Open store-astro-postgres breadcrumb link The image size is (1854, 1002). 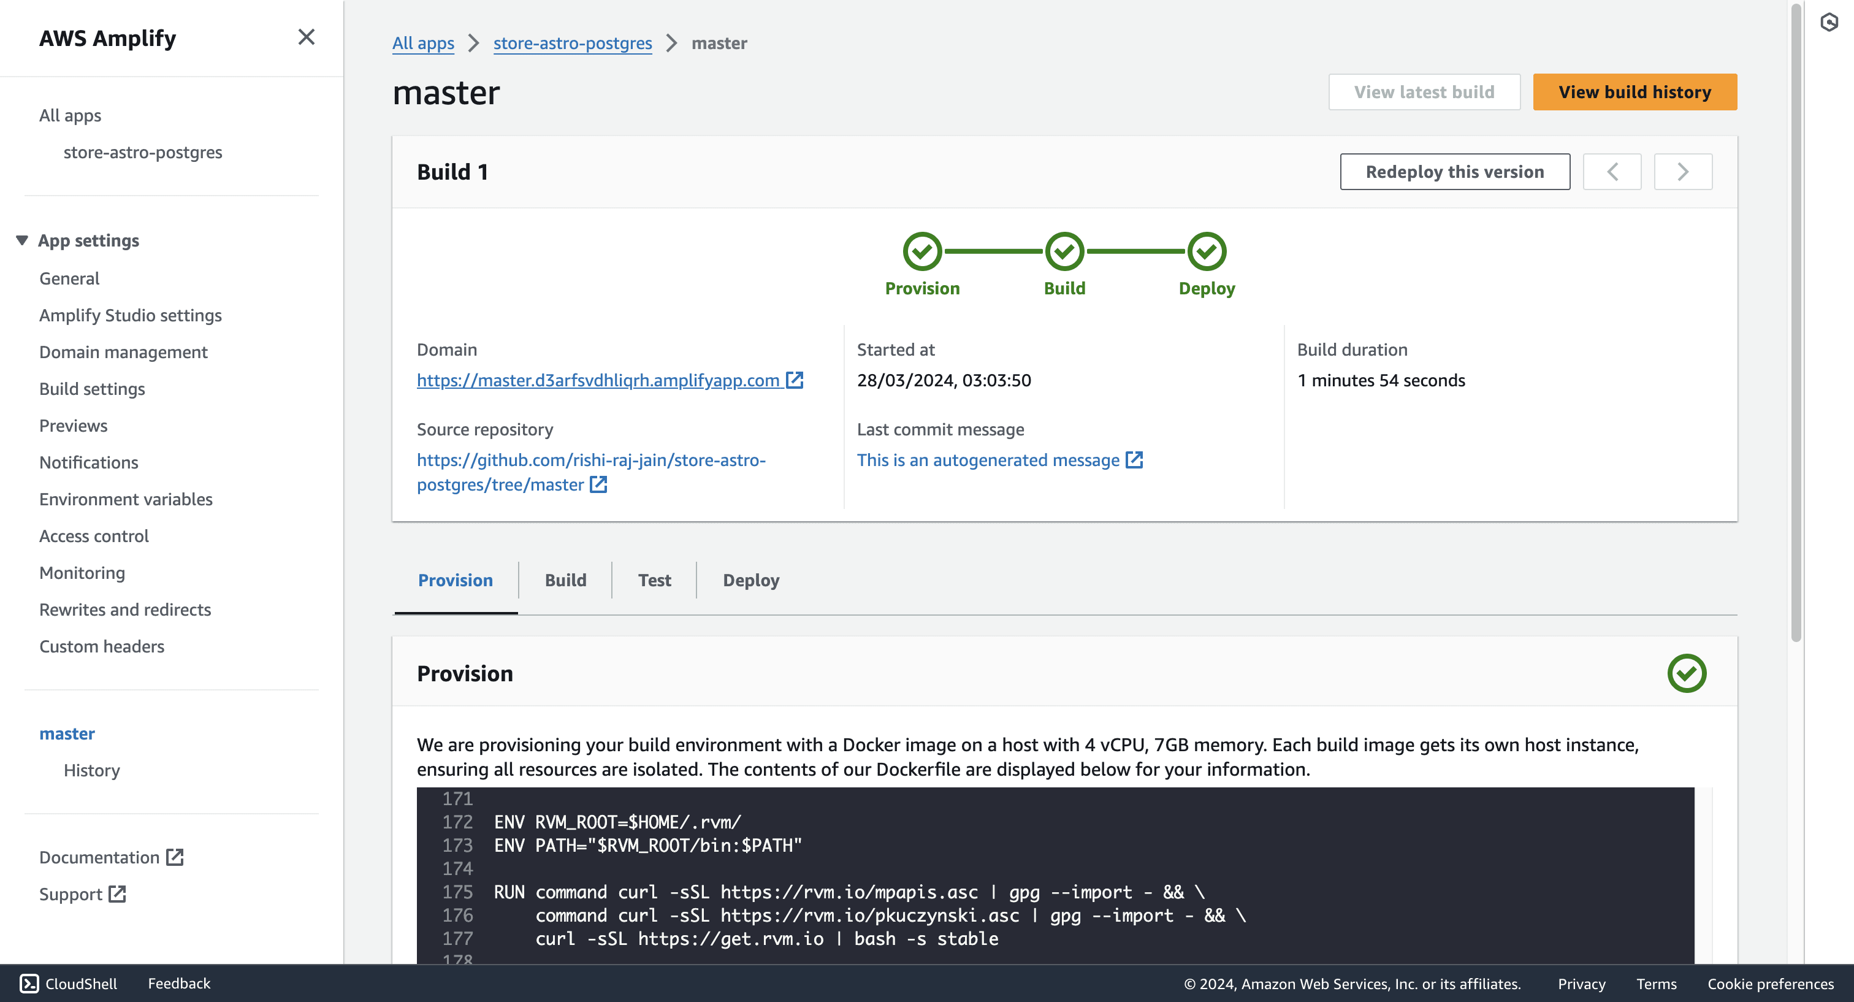(x=572, y=43)
